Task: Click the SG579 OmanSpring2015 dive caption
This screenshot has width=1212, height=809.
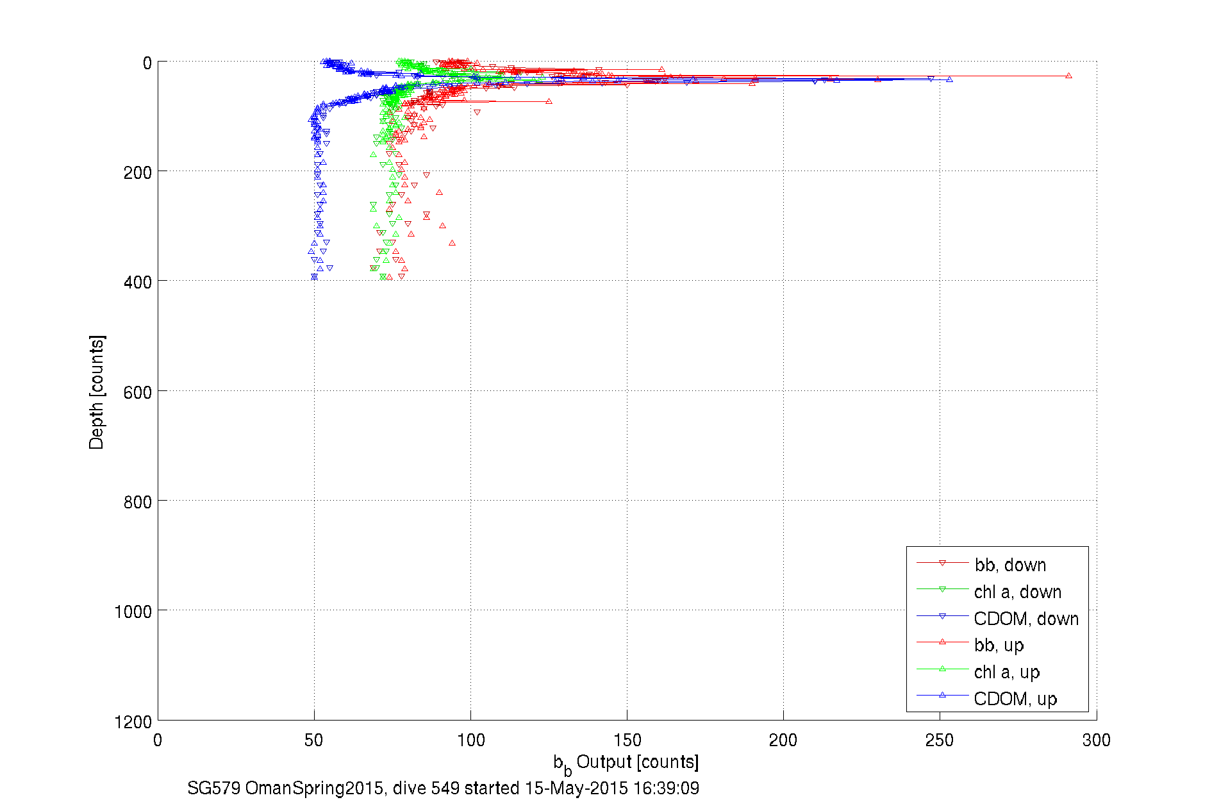Action: (x=443, y=788)
